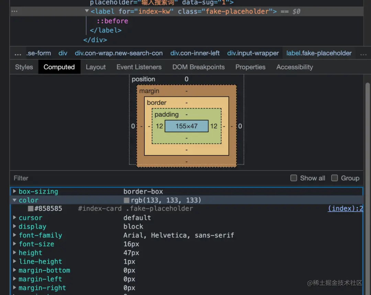
Task: Select the Computed tab
Action: coord(59,67)
